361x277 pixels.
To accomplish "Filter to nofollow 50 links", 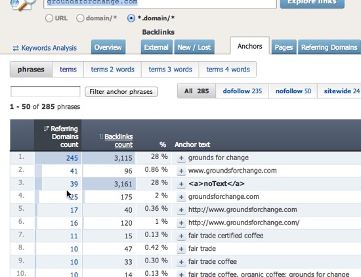I will coord(293,91).
